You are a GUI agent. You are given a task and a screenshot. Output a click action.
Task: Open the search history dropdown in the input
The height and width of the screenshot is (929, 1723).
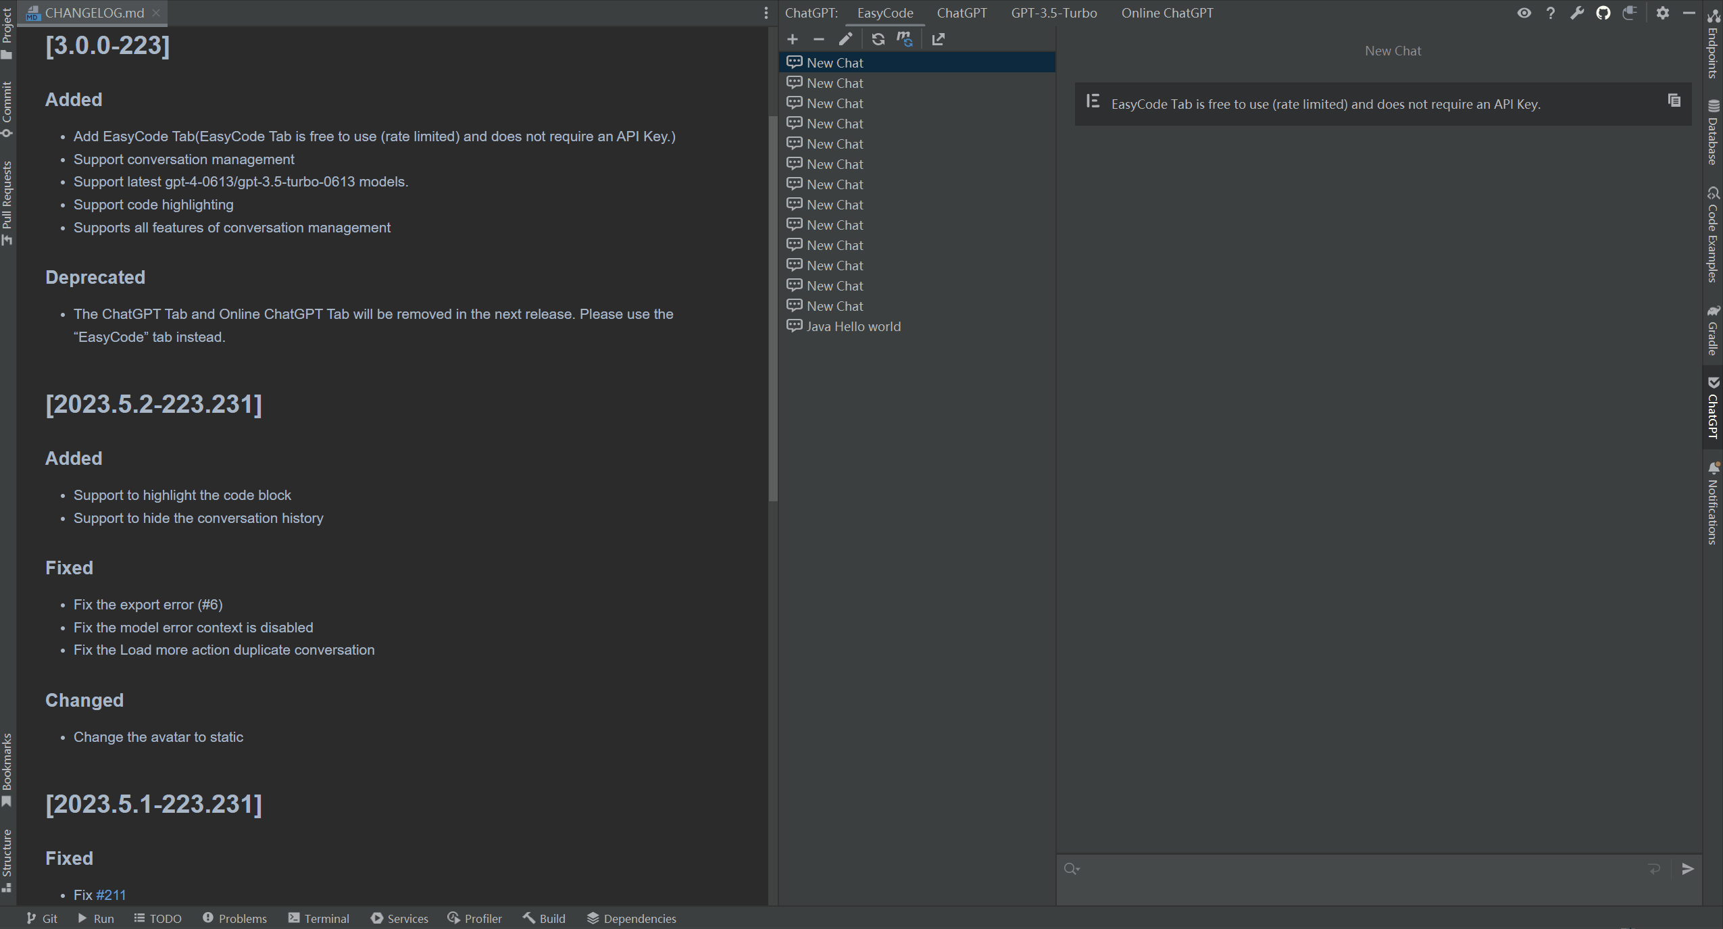[x=1072, y=869]
